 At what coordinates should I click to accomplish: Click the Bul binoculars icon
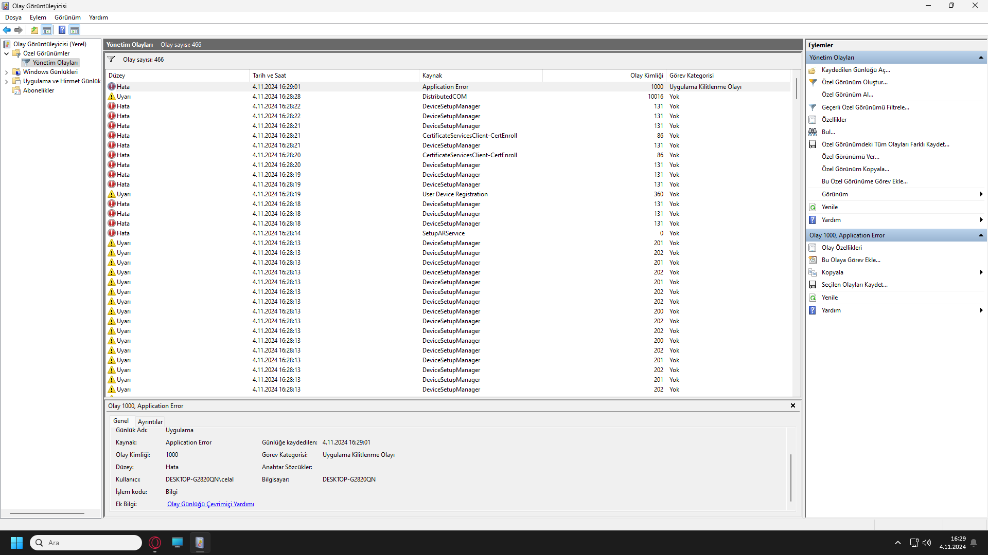point(813,132)
